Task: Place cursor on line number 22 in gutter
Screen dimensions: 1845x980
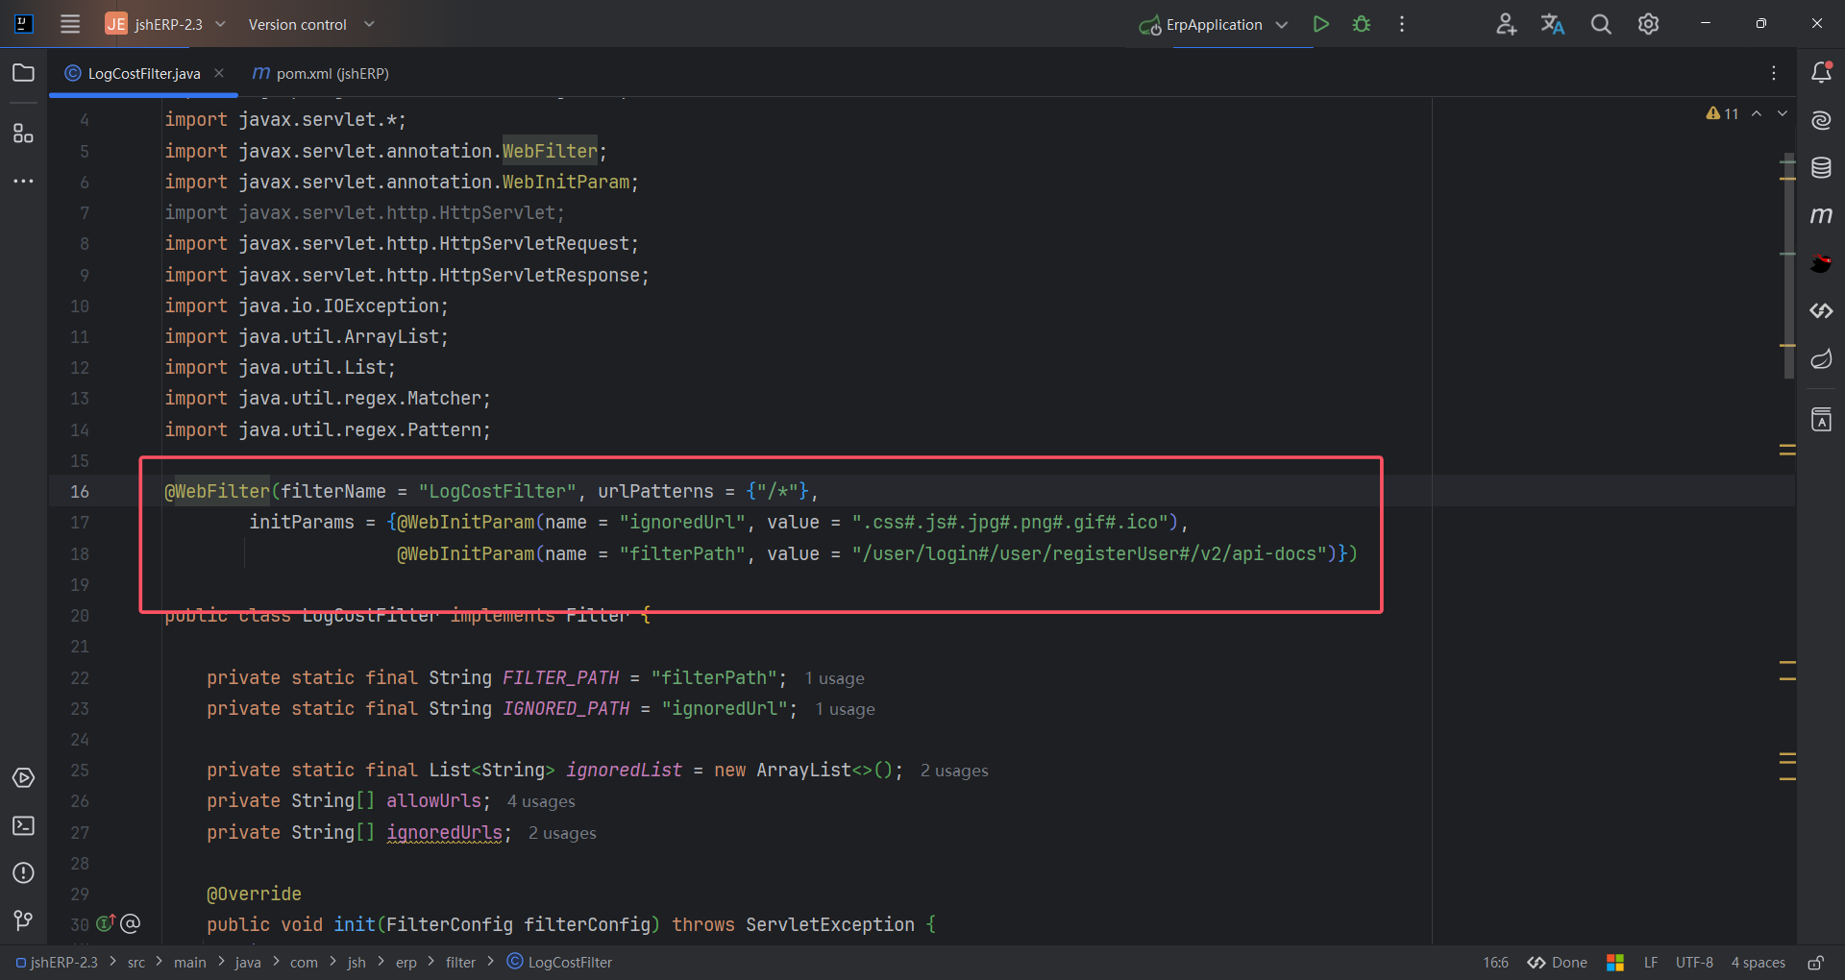Action: (x=80, y=678)
